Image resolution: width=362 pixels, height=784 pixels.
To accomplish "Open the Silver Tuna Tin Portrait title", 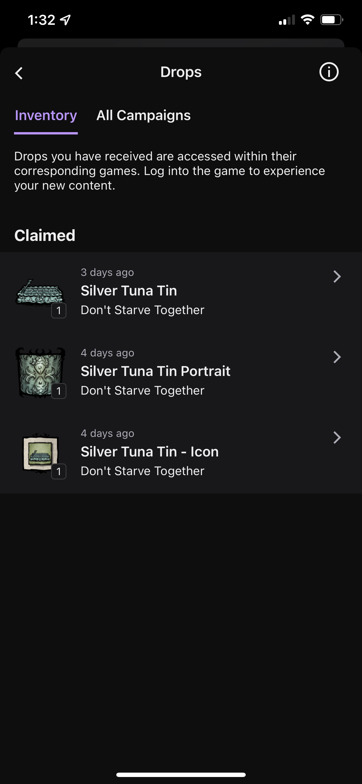I will pos(155,371).
